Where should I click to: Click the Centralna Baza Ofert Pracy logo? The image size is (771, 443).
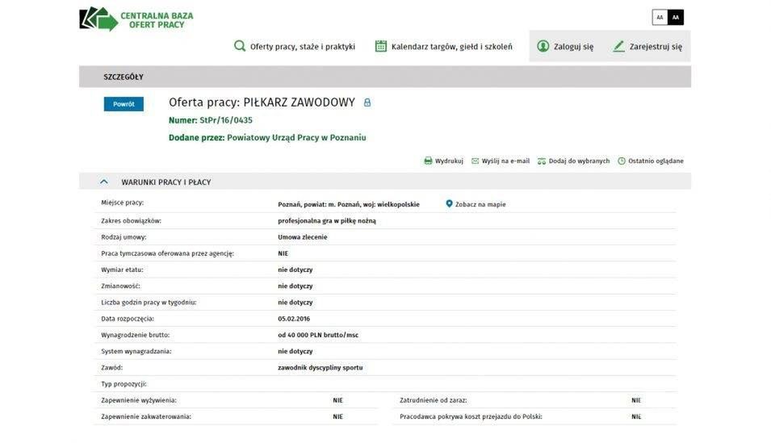(136, 19)
